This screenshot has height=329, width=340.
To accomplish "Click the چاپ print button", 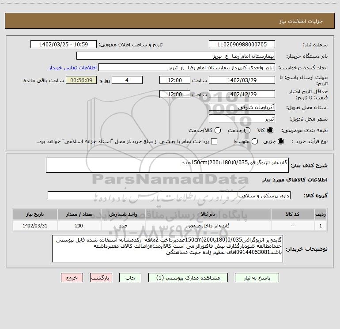I will (x=130, y=278).
